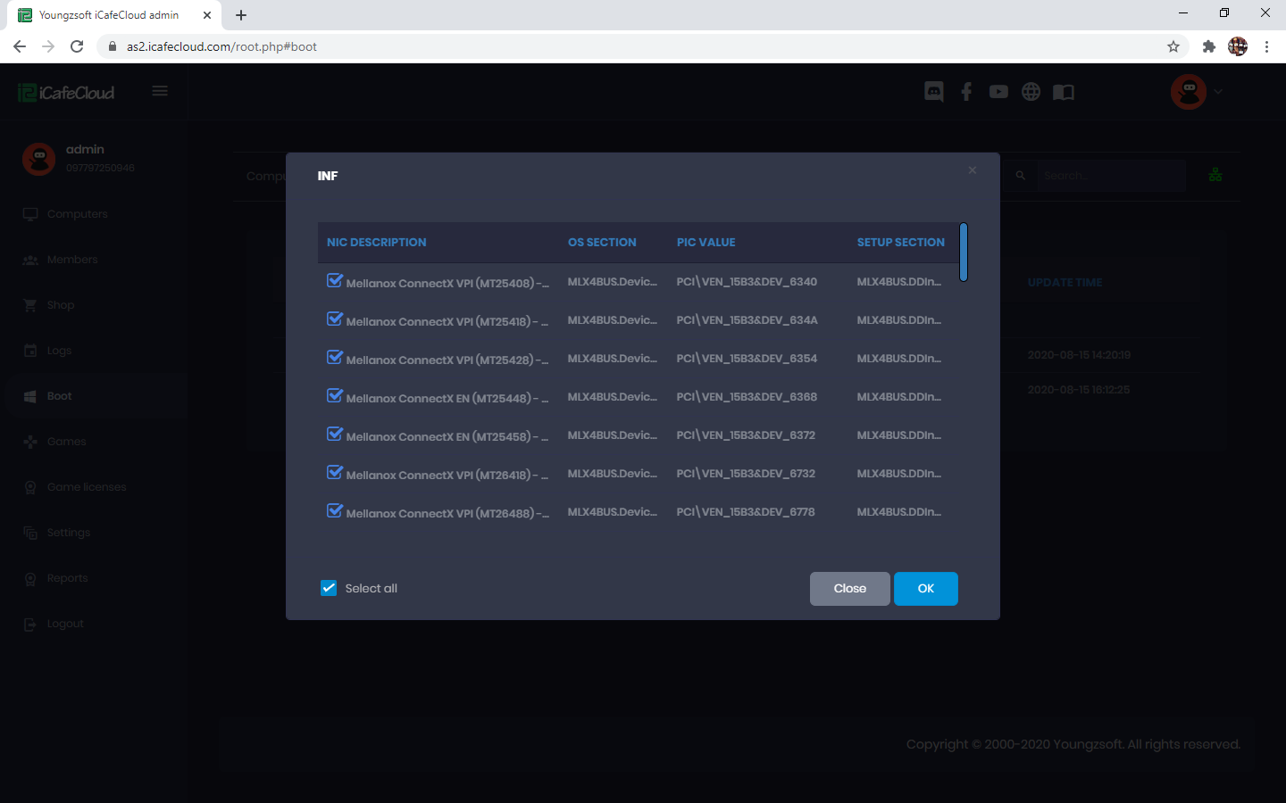Image resolution: width=1286 pixels, height=803 pixels.
Task: Open Chrome's three-dot menu
Action: (x=1266, y=46)
